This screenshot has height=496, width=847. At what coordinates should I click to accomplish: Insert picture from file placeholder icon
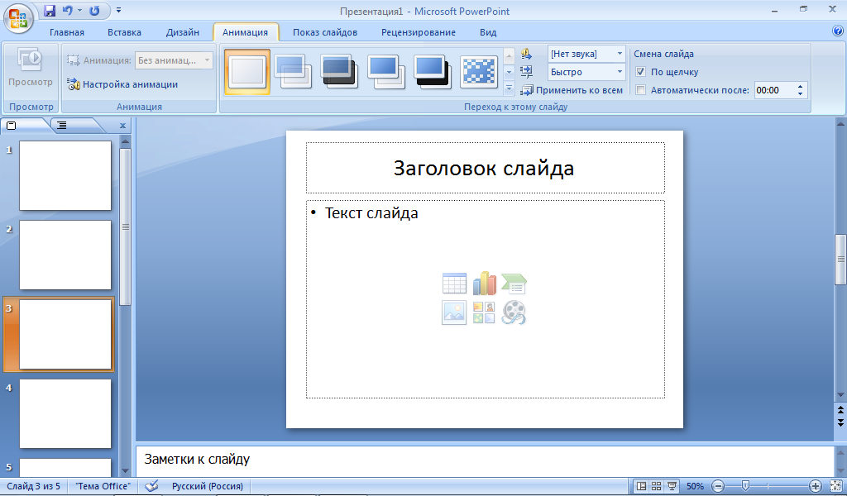pyautogui.click(x=454, y=312)
